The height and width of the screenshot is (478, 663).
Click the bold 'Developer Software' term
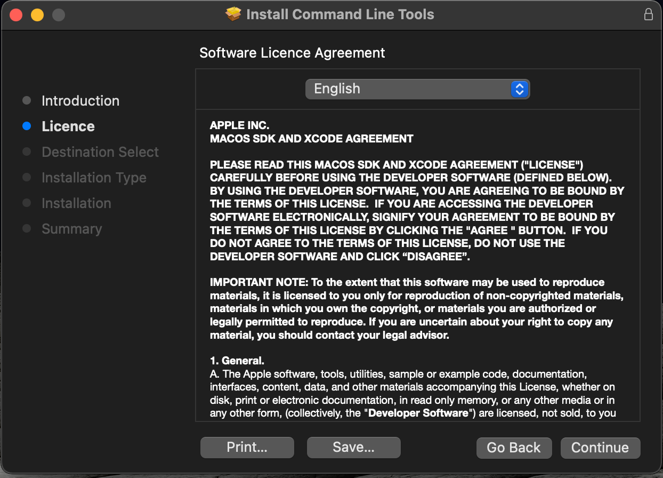[418, 413]
